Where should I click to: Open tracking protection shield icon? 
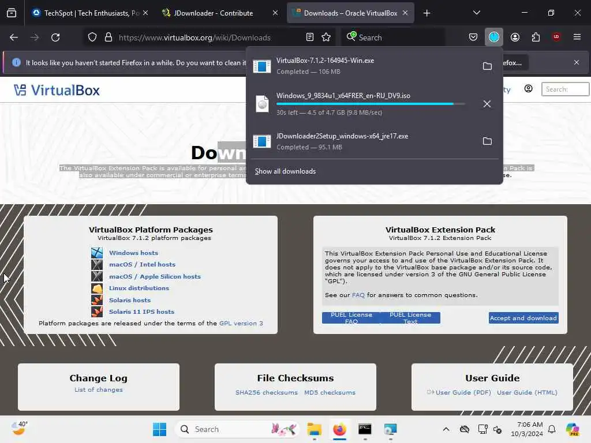[92, 37]
